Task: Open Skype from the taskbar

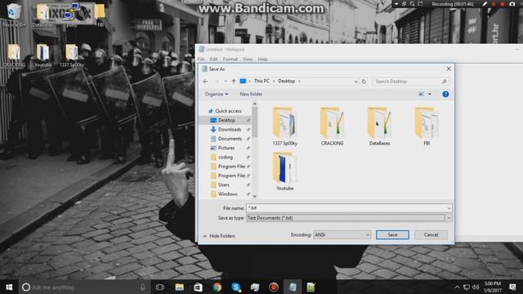Action: 236,287
